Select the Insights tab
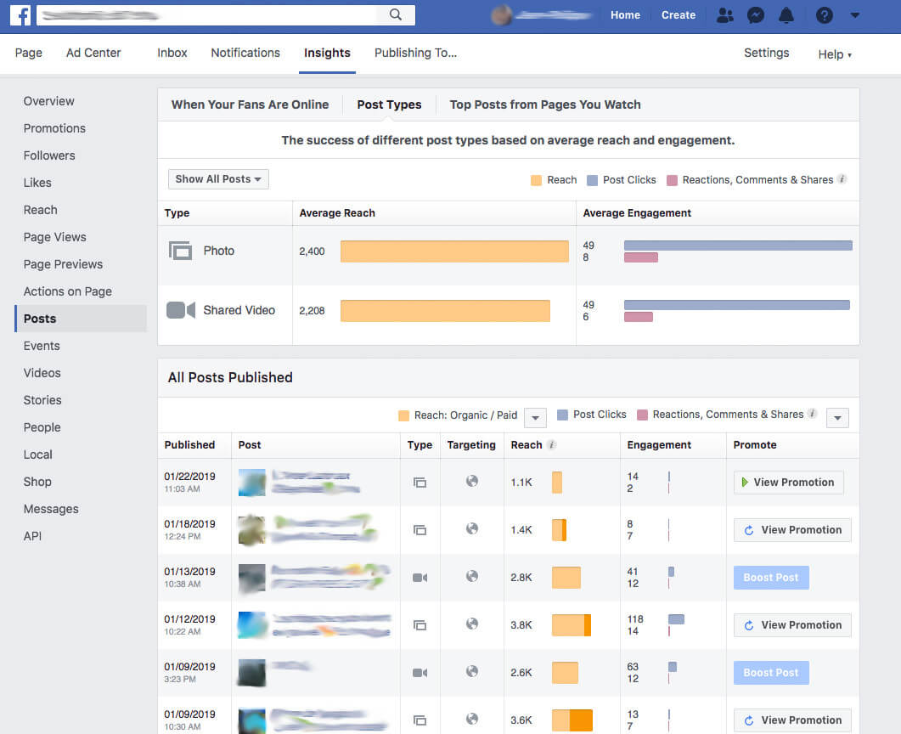The height and width of the screenshot is (734, 901). coord(327,53)
